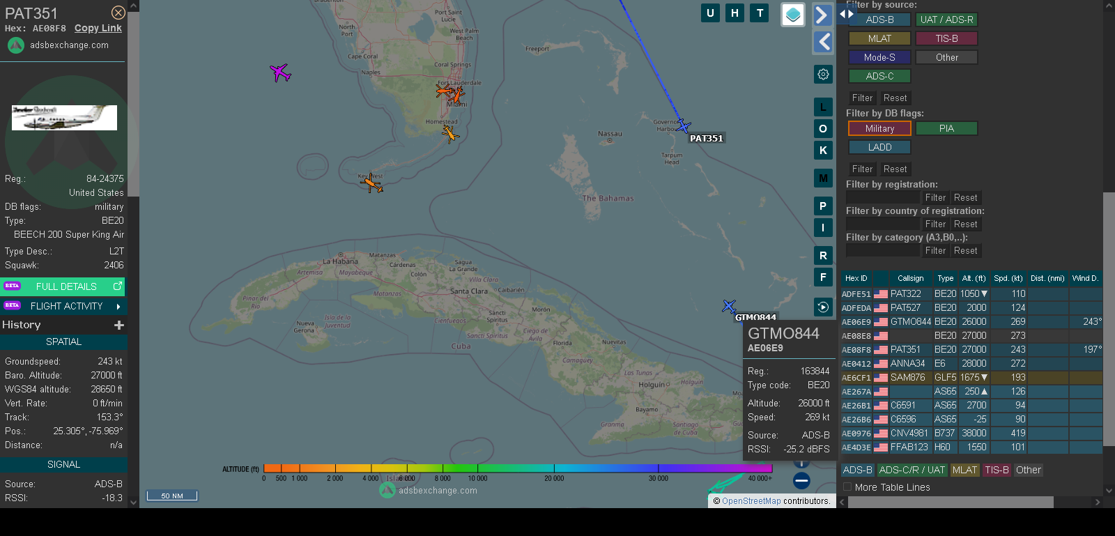Screen dimensions: 1115x536
Task: Select the GTMO844 aircraft icon on map
Action: click(729, 306)
